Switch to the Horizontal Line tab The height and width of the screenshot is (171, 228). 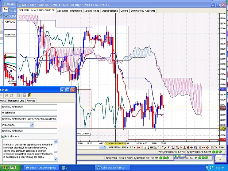pyautogui.click(x=16, y=101)
